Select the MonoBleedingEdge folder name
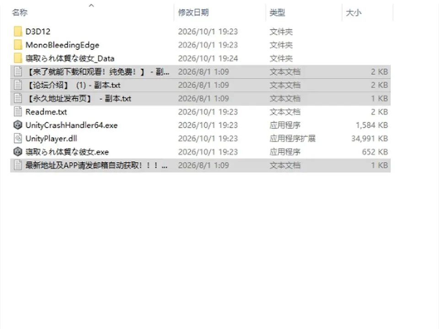 (62, 45)
